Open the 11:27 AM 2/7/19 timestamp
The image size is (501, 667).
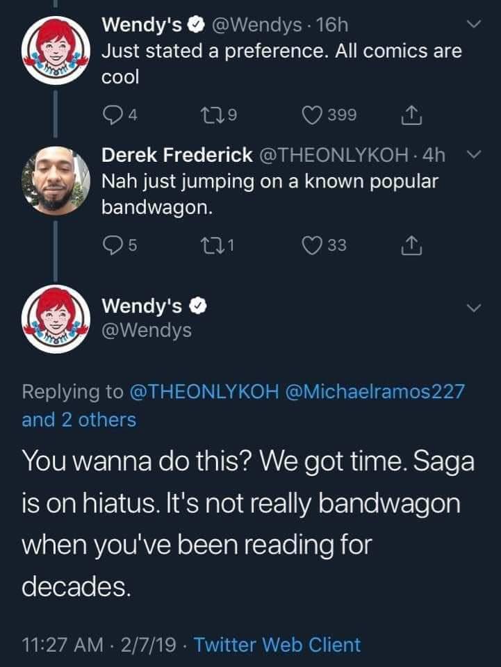tap(98, 645)
